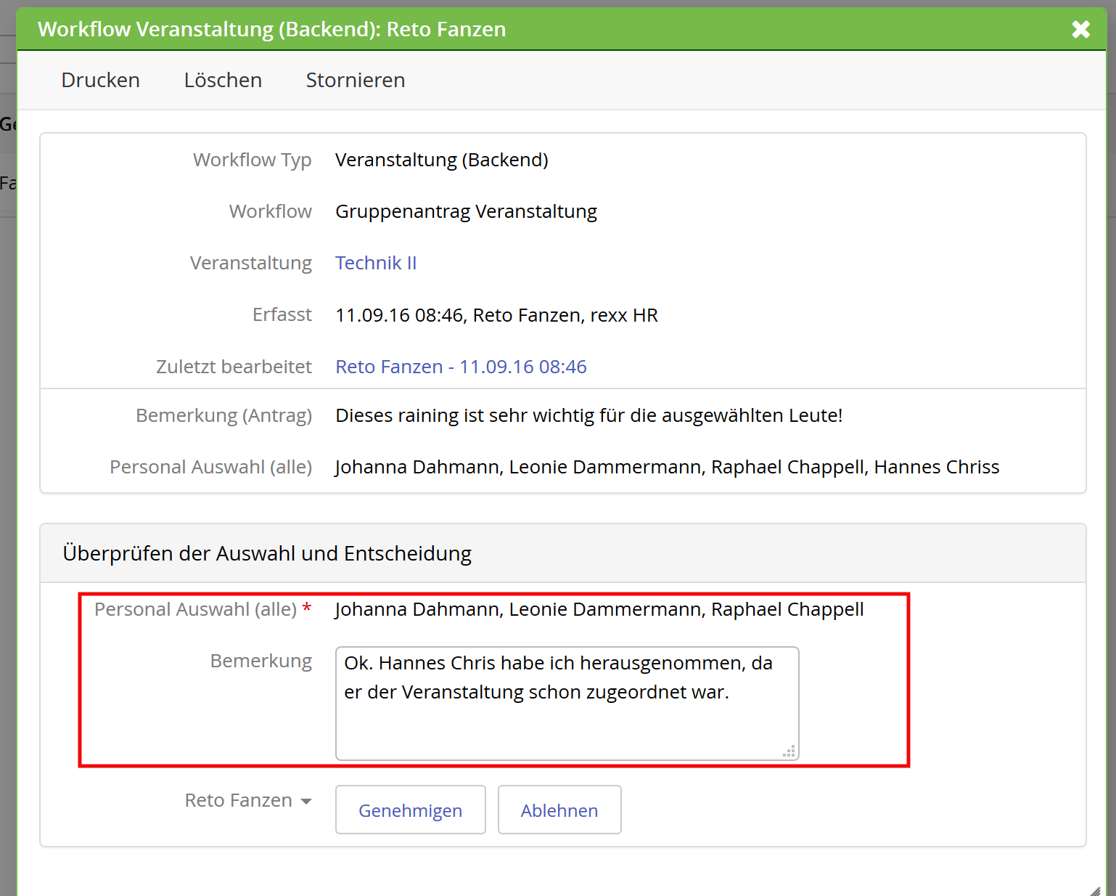Viewport: 1116px width, 896px height.
Task: Click the 'Veranstaltung (Backend)' workflow type value
Action: click(x=442, y=160)
